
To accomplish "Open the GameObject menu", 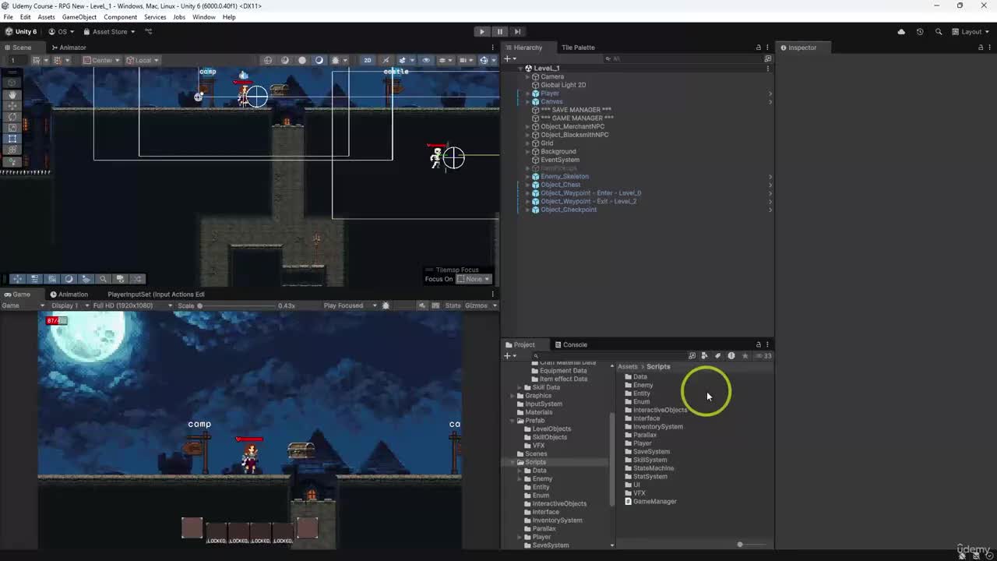I will click(79, 17).
